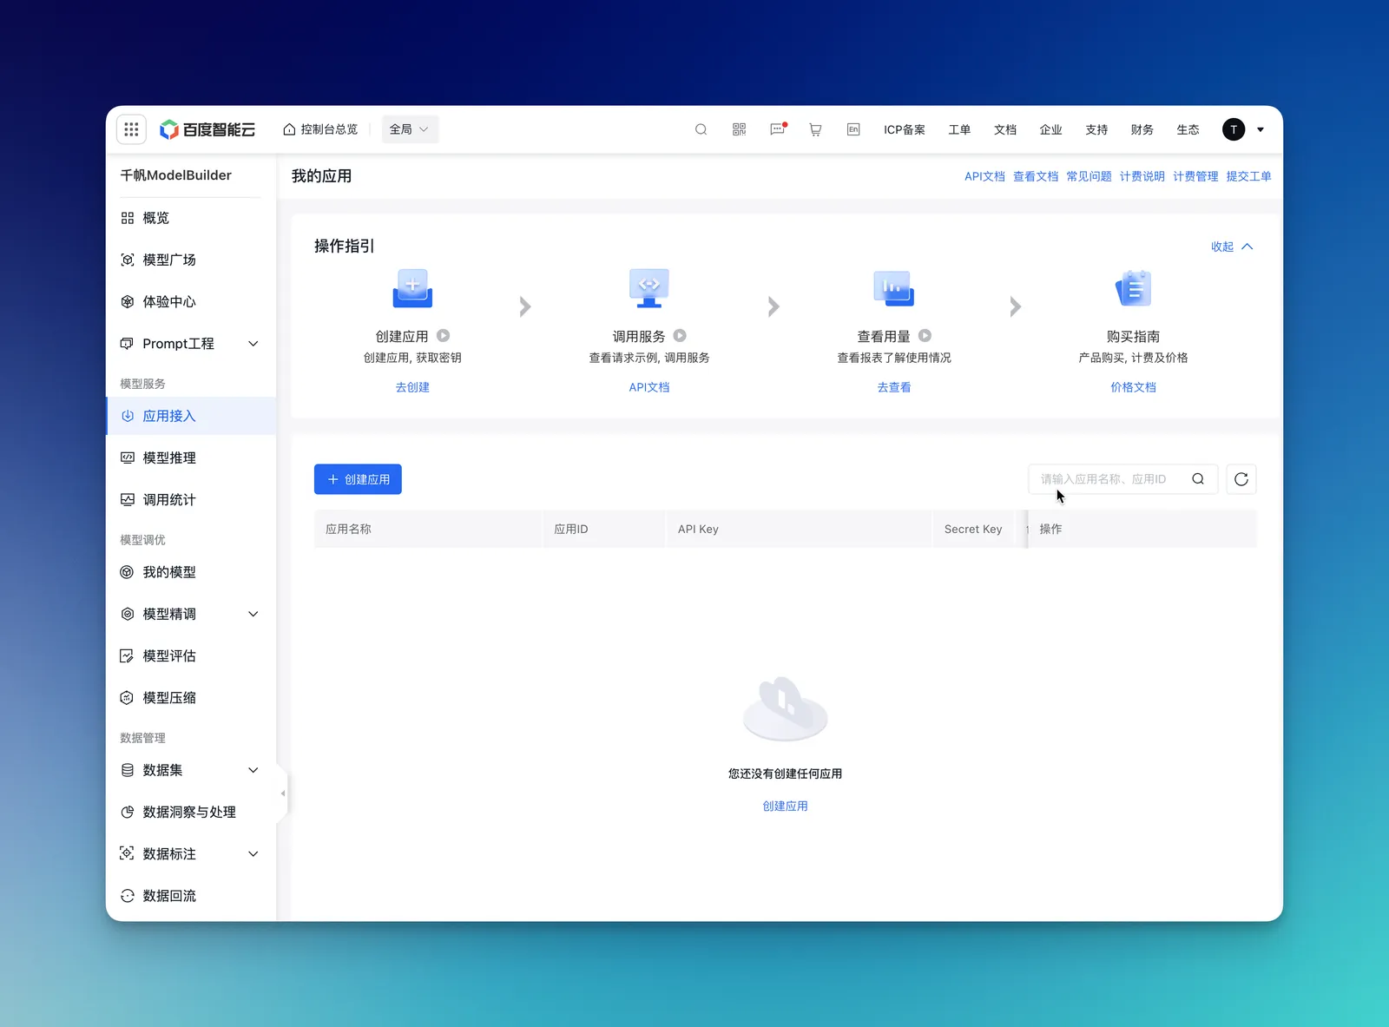This screenshot has height=1027, width=1389.
Task: Select 模型广场 in the sidebar
Action: 191,260
